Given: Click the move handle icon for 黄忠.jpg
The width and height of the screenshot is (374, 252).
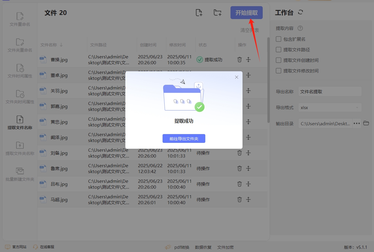Looking at the screenshot, I should (x=248, y=122).
